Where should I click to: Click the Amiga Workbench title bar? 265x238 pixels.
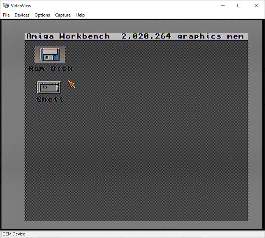[137, 36]
